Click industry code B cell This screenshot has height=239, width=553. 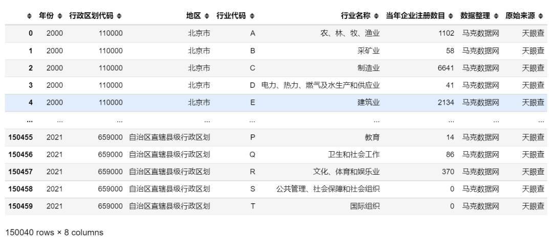pos(252,51)
